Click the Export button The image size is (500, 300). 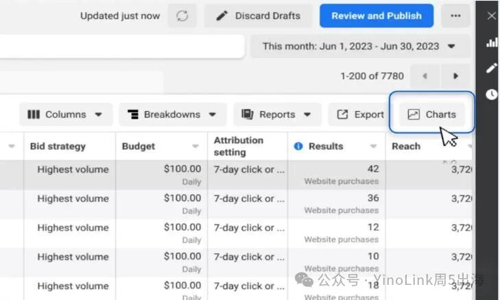point(360,114)
